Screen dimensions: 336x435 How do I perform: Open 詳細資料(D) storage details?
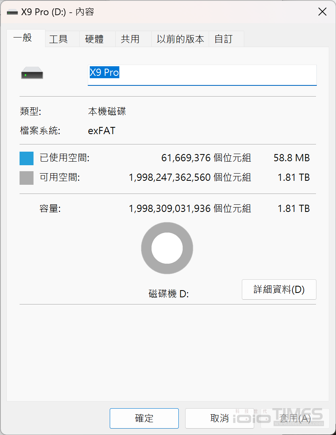click(279, 289)
